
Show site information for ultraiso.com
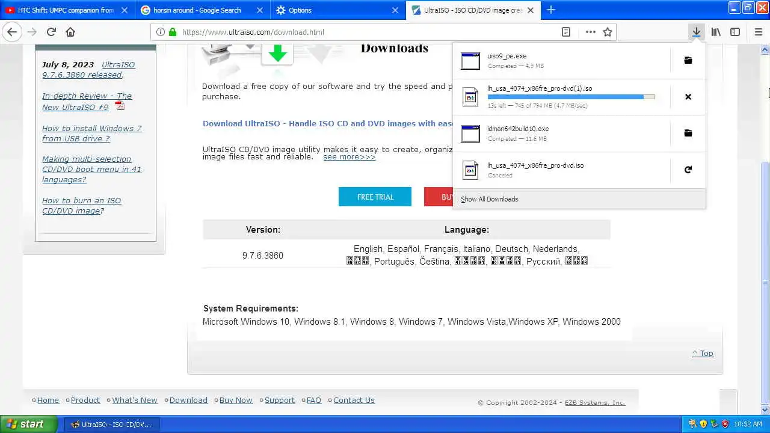tap(160, 32)
